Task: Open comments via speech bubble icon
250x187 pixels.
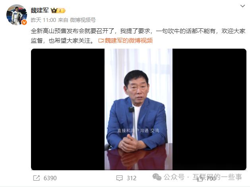Action: pyautogui.click(x=119, y=178)
